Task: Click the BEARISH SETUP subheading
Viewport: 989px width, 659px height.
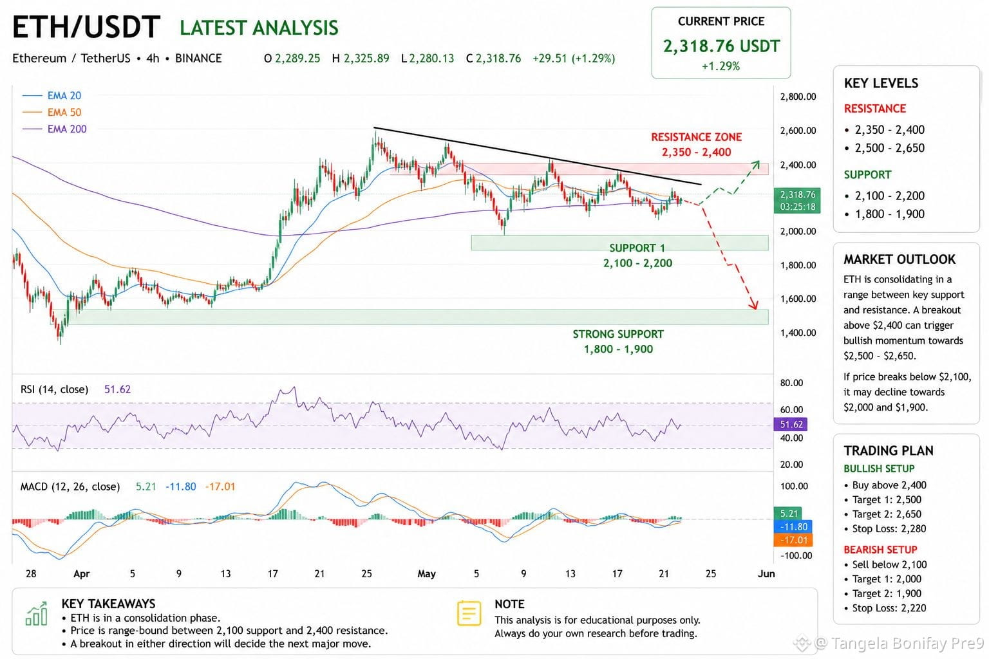Action: (x=880, y=550)
